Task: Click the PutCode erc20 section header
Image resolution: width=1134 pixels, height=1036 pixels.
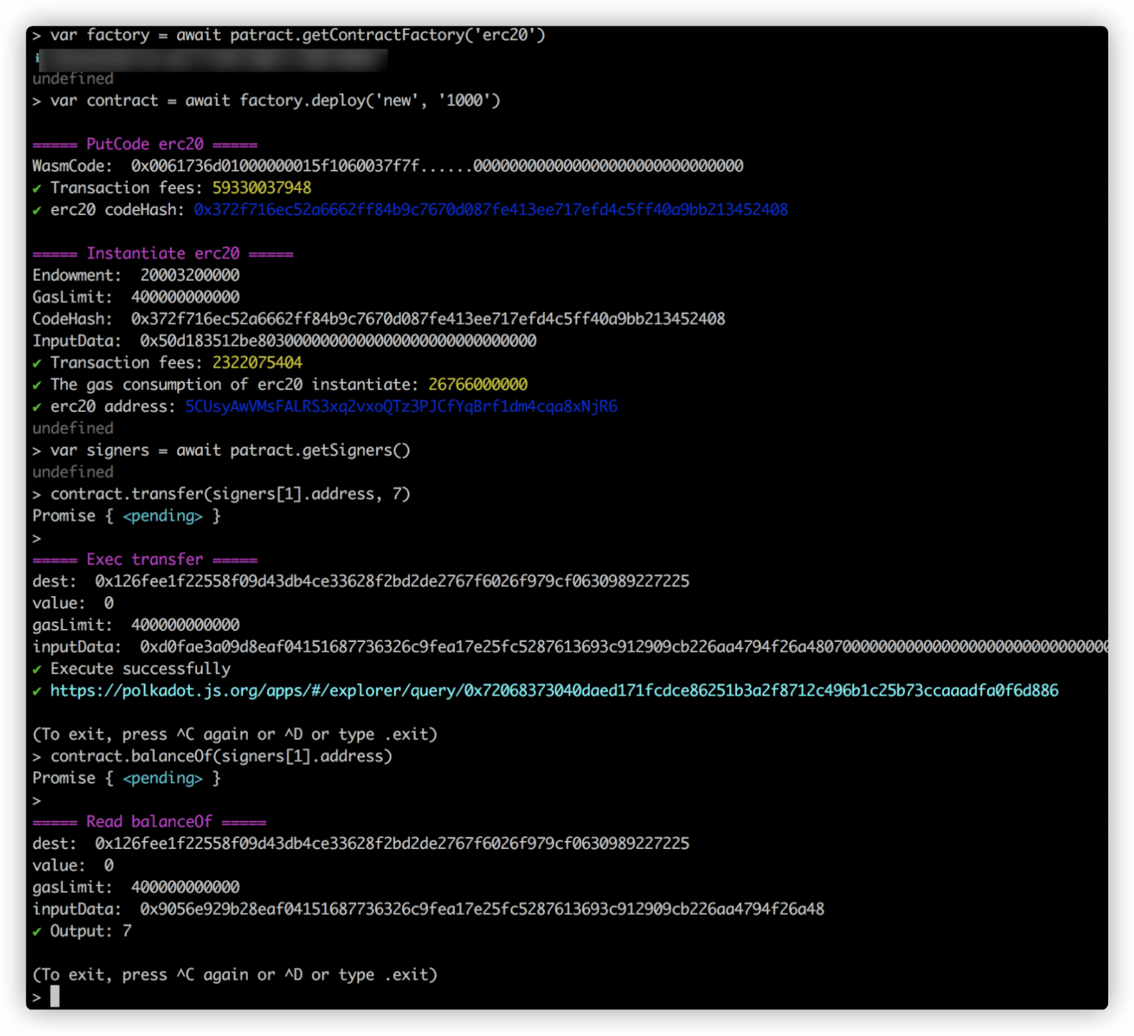Action: point(145,144)
